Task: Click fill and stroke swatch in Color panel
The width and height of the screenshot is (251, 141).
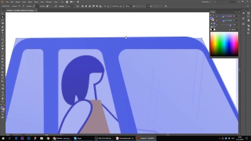Action: [x=212, y=19]
